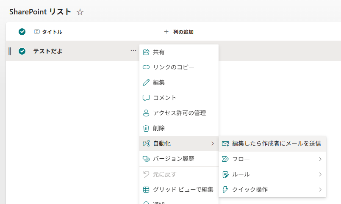The height and width of the screenshot is (204, 341).
Task: Click the グリッド ビューで編集 grid icon
Action: (146, 190)
